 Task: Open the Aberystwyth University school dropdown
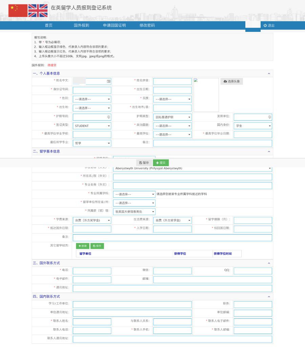(192, 169)
